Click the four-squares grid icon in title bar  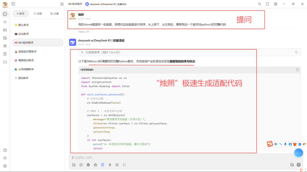point(276,4)
